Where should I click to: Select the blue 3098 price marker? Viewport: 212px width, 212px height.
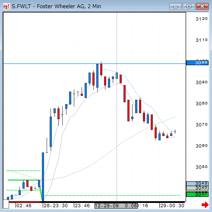click(197, 63)
